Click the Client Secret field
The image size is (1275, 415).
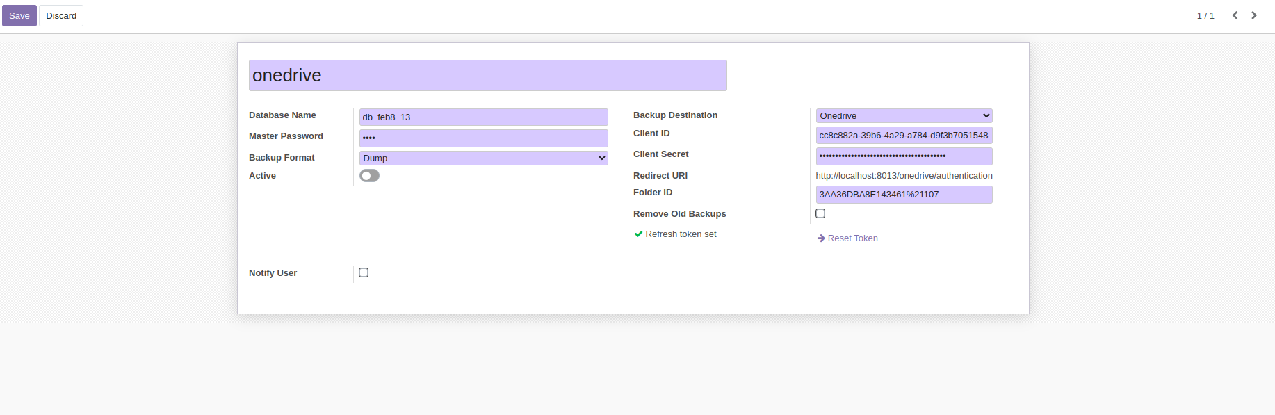(904, 156)
